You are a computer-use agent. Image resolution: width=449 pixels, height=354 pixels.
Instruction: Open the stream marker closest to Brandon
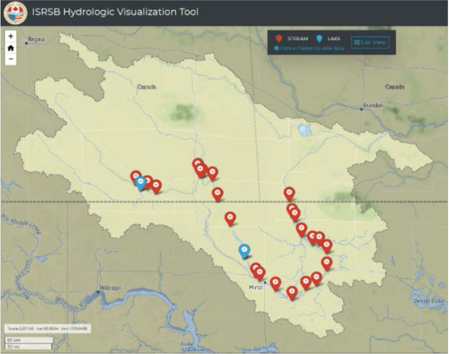coord(289,192)
